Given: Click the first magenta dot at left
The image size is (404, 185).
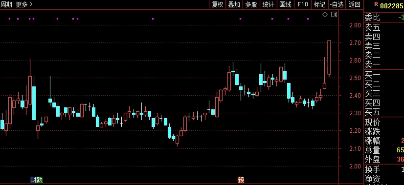Looking at the screenshot, I should pos(10,19).
